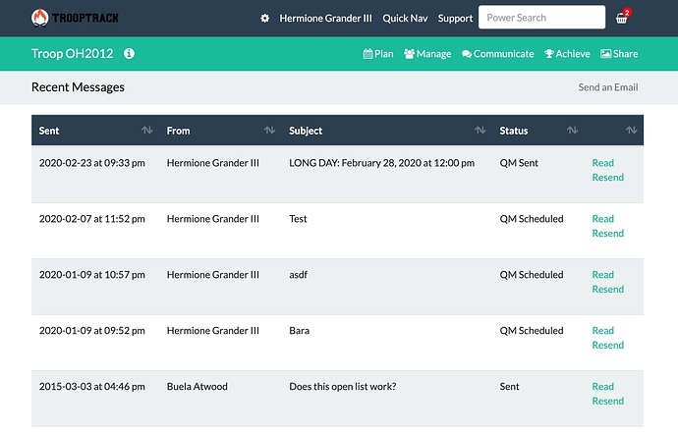678x436 pixels.
Task: Open the Communicate menu
Action: (497, 54)
